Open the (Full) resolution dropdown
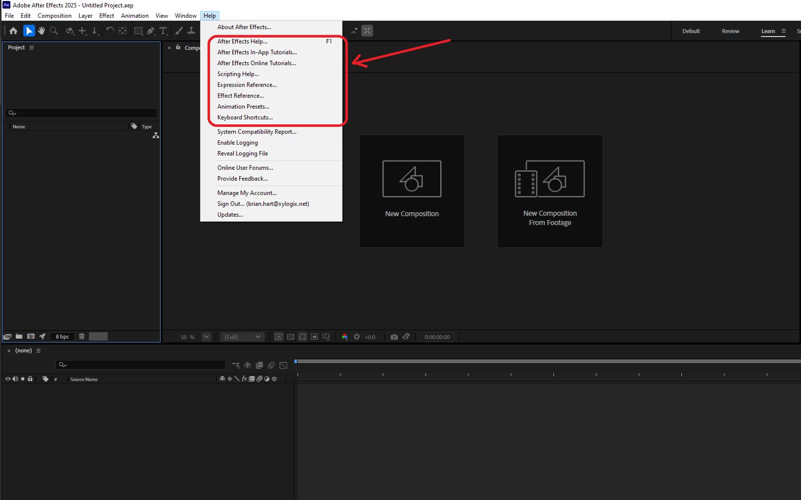Viewport: 801px width, 500px height. 242,337
